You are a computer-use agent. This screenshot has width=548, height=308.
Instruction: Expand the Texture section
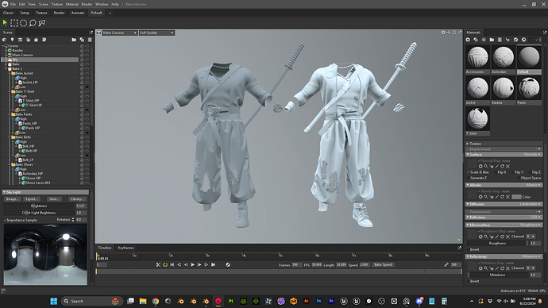pyautogui.click(x=467, y=144)
